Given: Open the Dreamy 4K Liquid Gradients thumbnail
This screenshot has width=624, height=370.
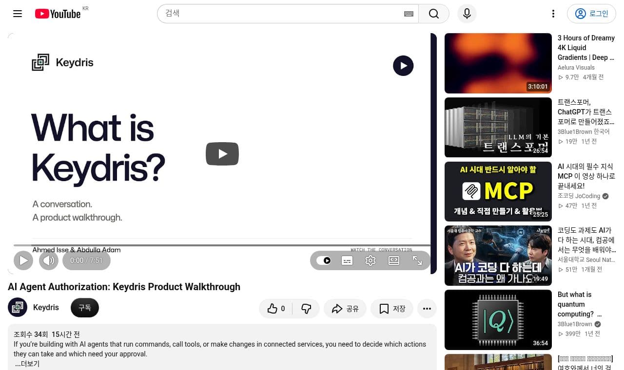Looking at the screenshot, I should click(498, 63).
